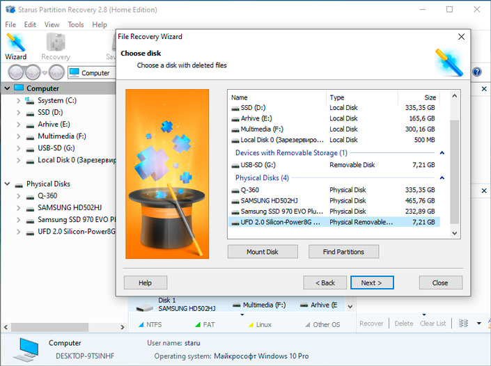Click the second round navigation button in the toolbar
Viewport: 491px width, 366px height.
pos(33,72)
